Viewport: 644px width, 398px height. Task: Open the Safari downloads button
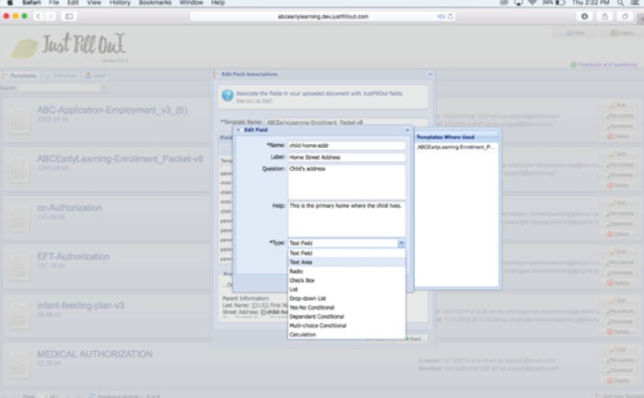(585, 17)
